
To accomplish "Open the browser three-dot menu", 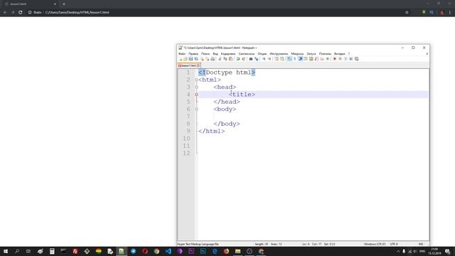I will tap(450, 13).
